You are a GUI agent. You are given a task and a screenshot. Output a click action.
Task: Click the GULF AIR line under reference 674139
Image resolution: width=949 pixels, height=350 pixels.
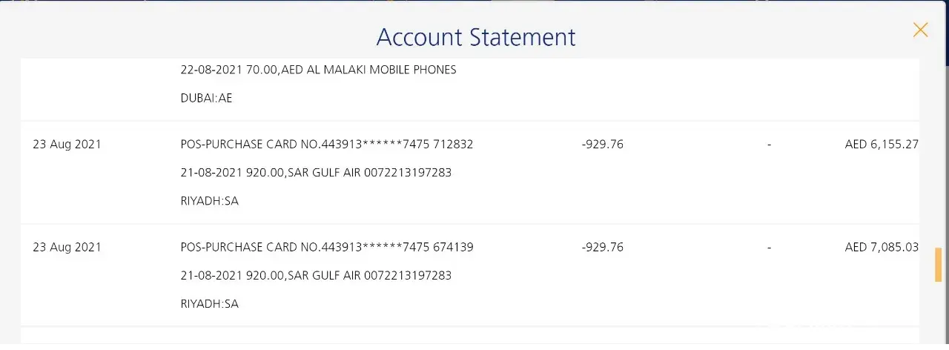click(x=316, y=275)
